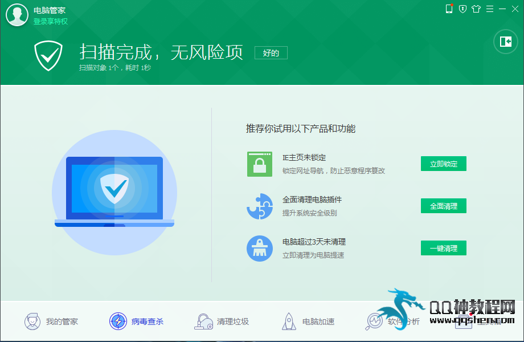Select the 电脑加速 rocket icon
The height and width of the screenshot is (342, 524).
tap(289, 321)
